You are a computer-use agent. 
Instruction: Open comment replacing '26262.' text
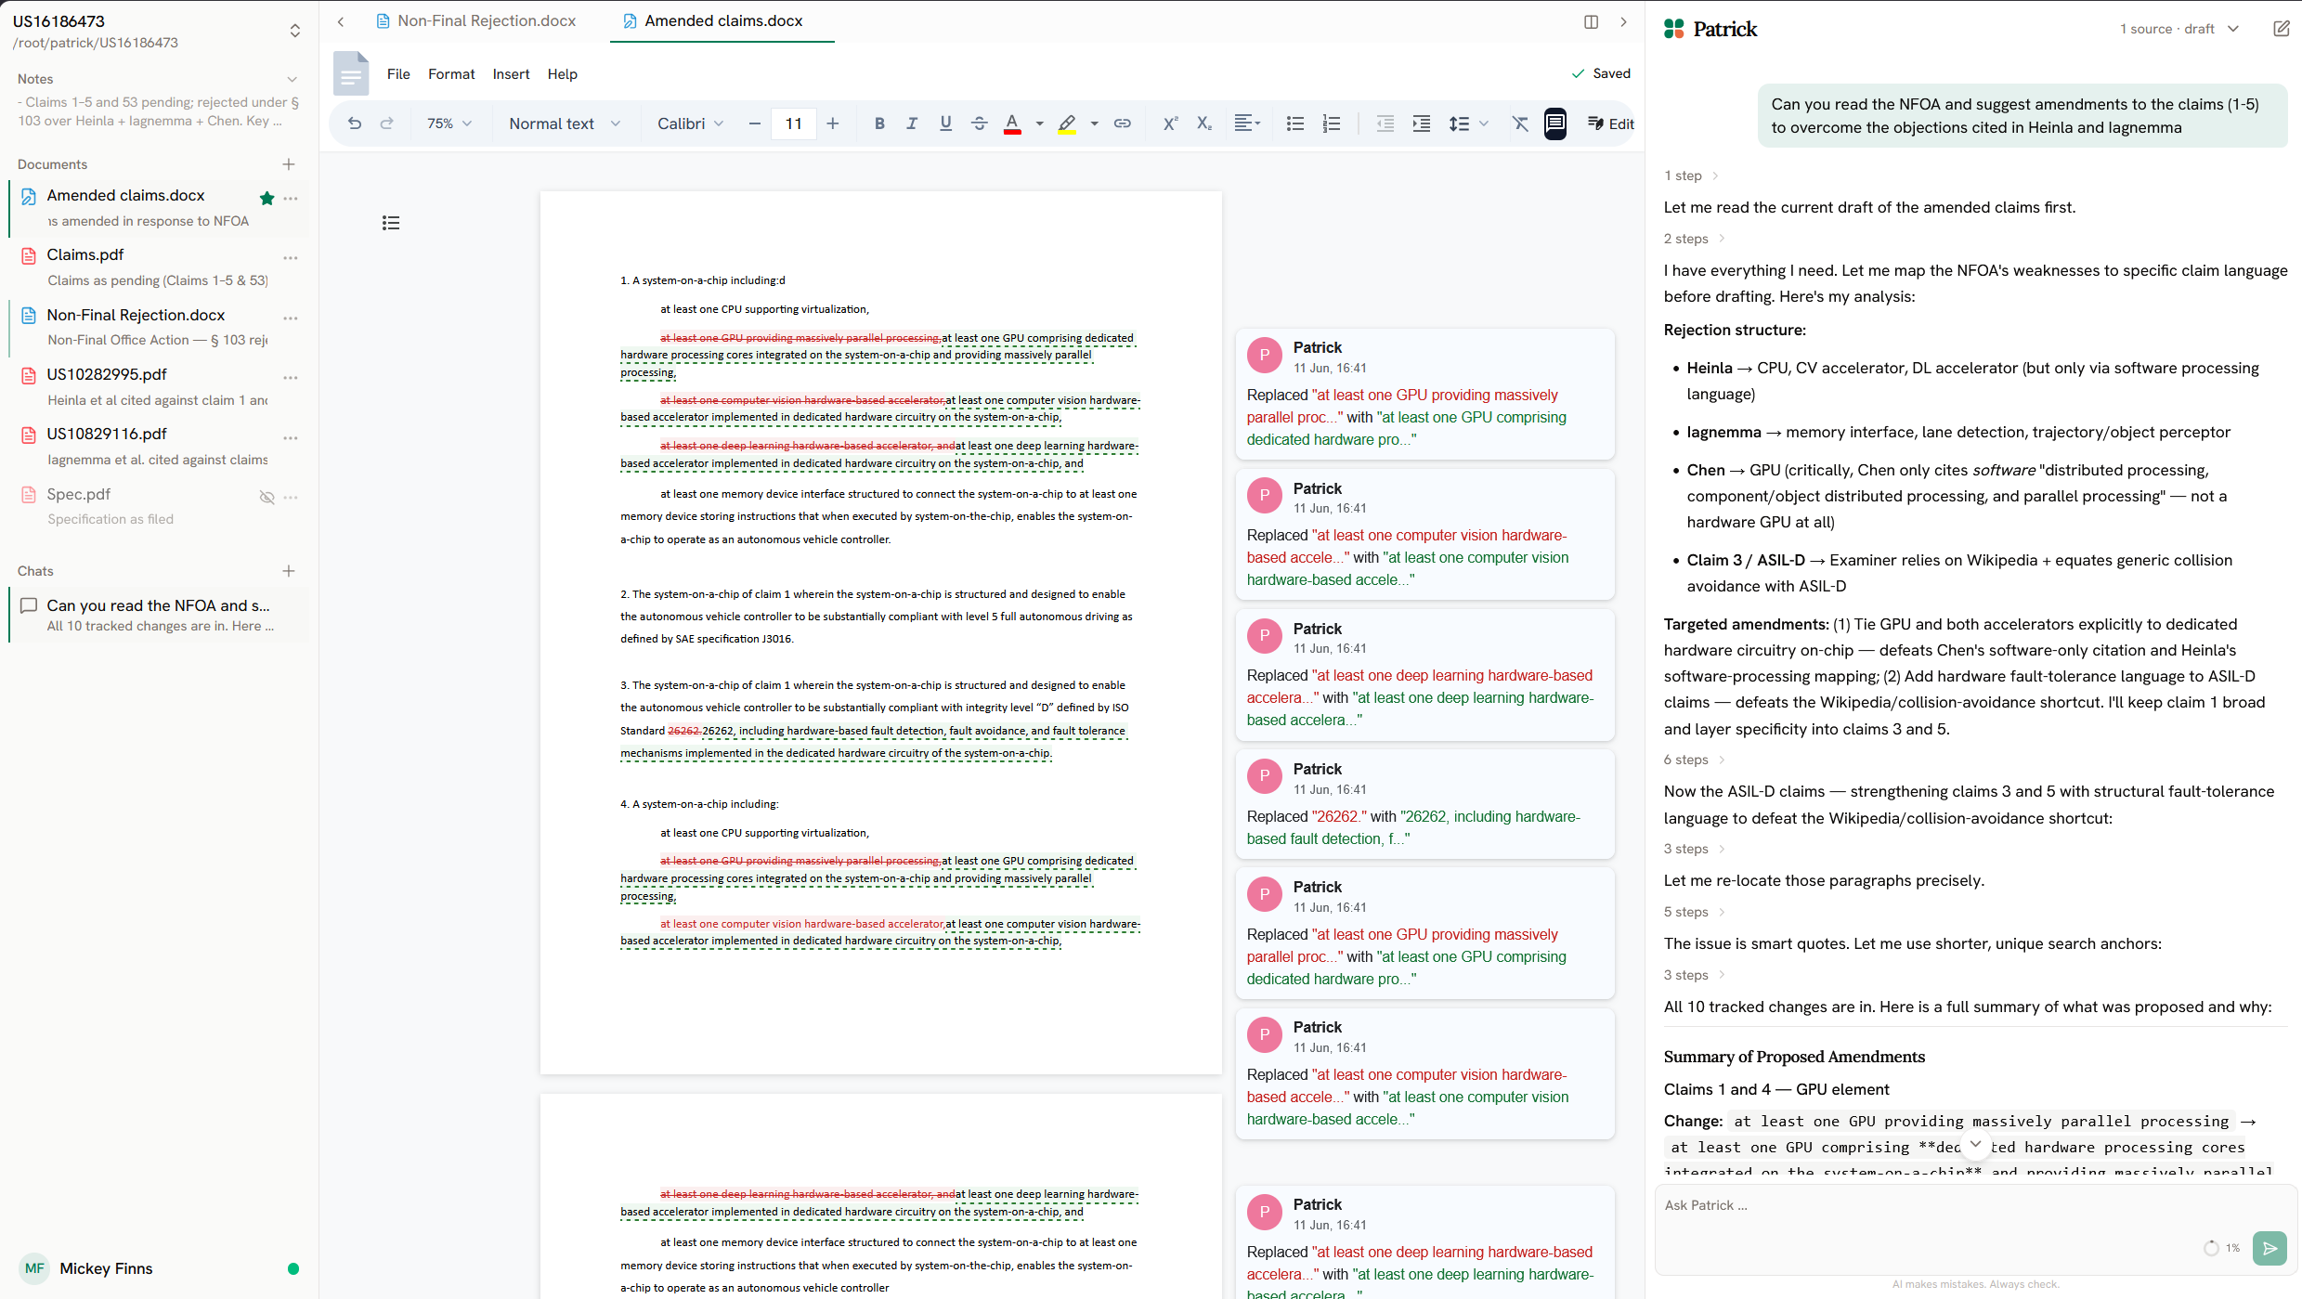click(x=1424, y=804)
